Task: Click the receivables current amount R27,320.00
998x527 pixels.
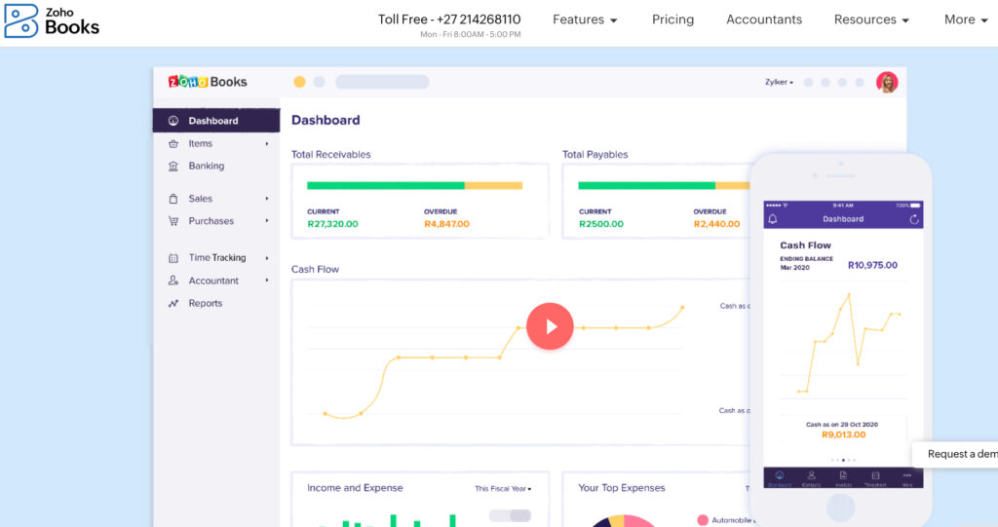Action: (x=332, y=224)
